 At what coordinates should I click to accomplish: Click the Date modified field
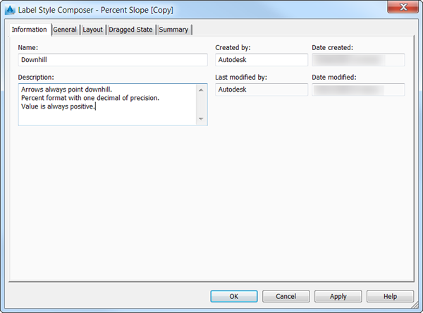pos(358,90)
